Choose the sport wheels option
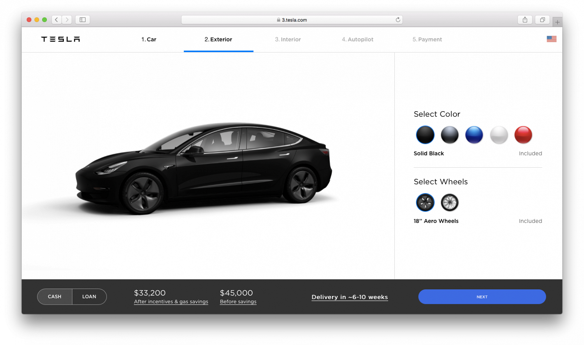The width and height of the screenshot is (584, 345). 450,203
